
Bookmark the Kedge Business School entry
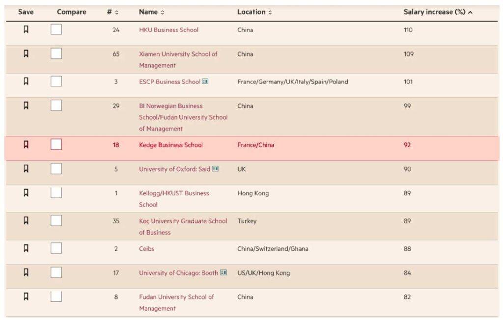pyautogui.click(x=26, y=144)
